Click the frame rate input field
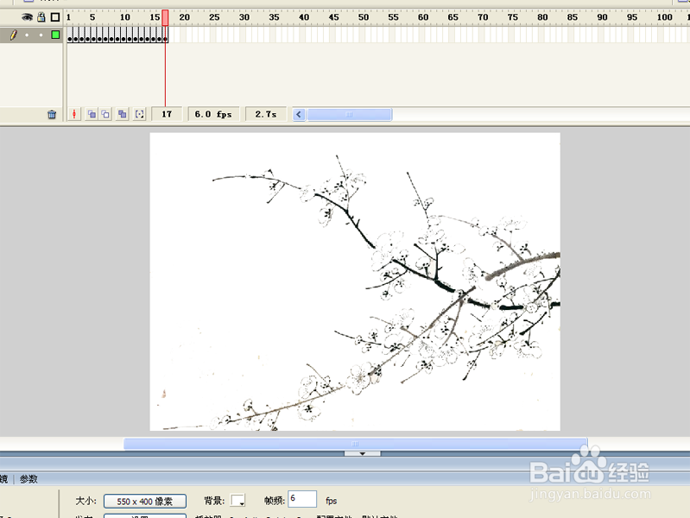Screen dimensions: 690x518 tap(302, 499)
